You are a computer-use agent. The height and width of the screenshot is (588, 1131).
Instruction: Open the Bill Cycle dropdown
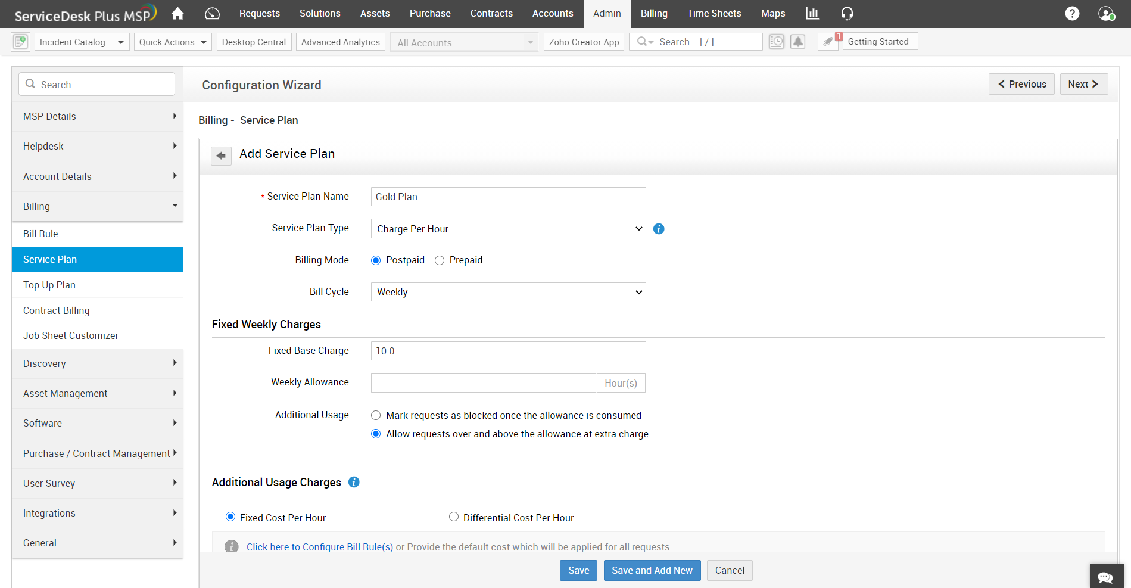click(x=508, y=292)
